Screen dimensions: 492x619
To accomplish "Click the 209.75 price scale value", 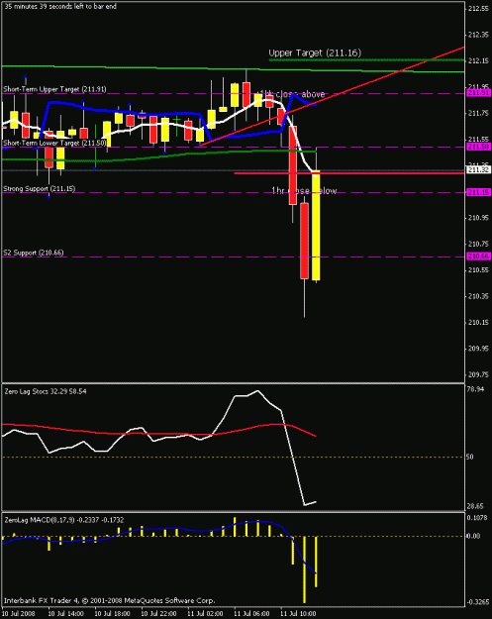I will pyautogui.click(x=478, y=374).
